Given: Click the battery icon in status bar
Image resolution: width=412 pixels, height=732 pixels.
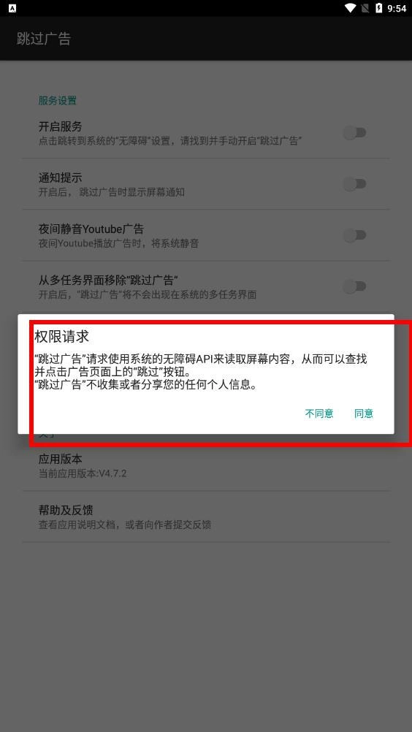Looking at the screenshot, I should 379,8.
